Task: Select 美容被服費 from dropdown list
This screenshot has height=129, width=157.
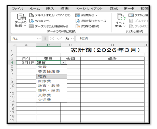Action: (52, 72)
